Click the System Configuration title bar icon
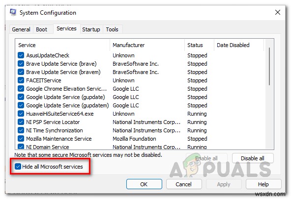The image size is (291, 199). tap(13, 12)
